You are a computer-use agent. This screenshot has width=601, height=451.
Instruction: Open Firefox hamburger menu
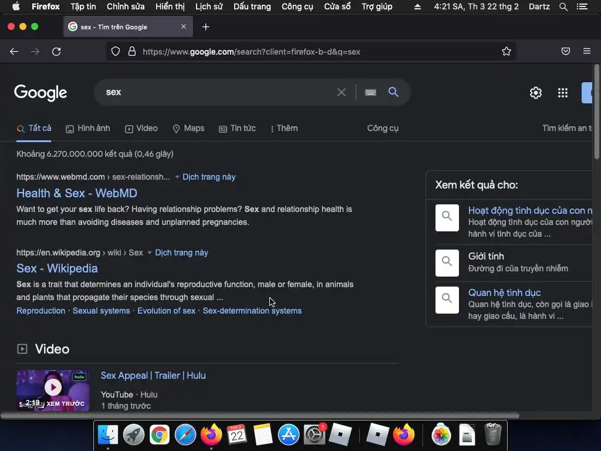tap(587, 51)
